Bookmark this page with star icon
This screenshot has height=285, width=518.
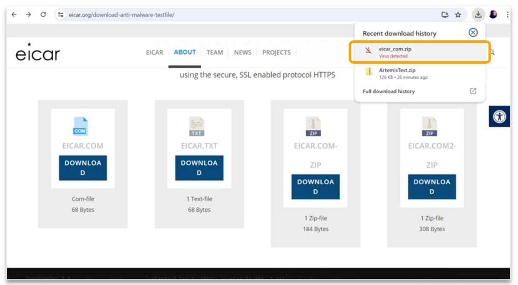458,15
